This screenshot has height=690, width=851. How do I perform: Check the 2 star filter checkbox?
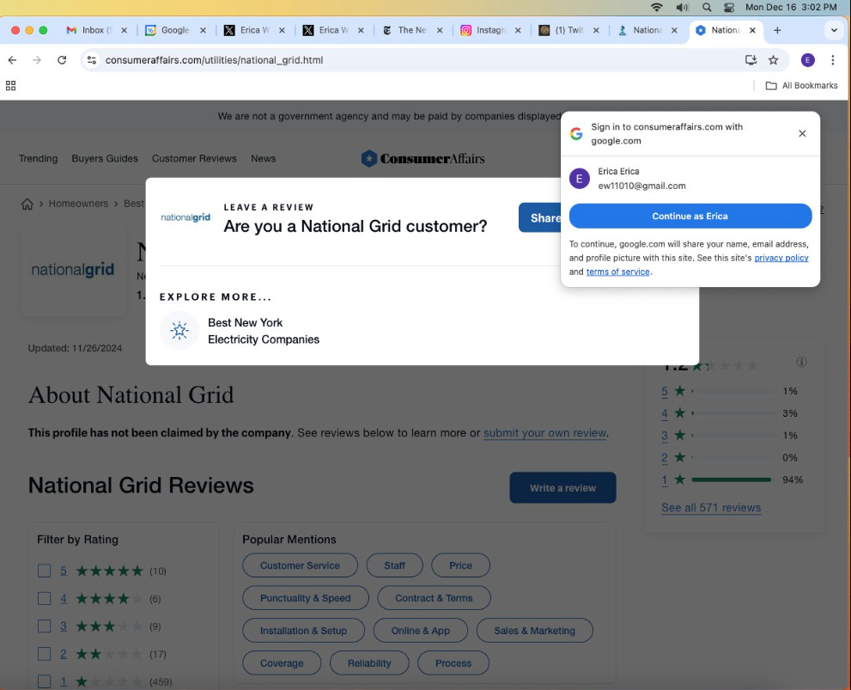coord(44,654)
